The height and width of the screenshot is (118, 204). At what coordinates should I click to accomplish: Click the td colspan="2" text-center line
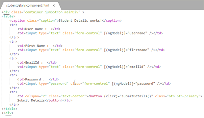(x=110, y=96)
